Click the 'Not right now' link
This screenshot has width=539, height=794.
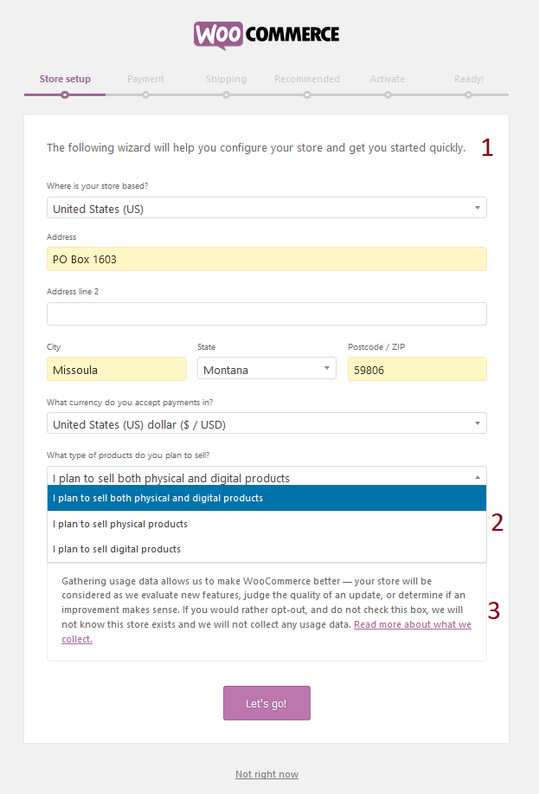(266, 774)
